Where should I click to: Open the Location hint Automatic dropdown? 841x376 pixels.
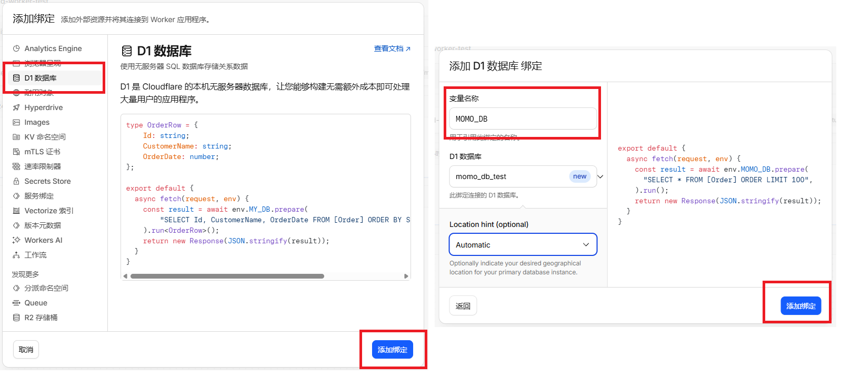pos(523,244)
